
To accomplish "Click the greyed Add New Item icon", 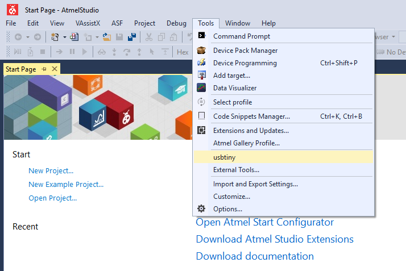I will (x=88, y=37).
